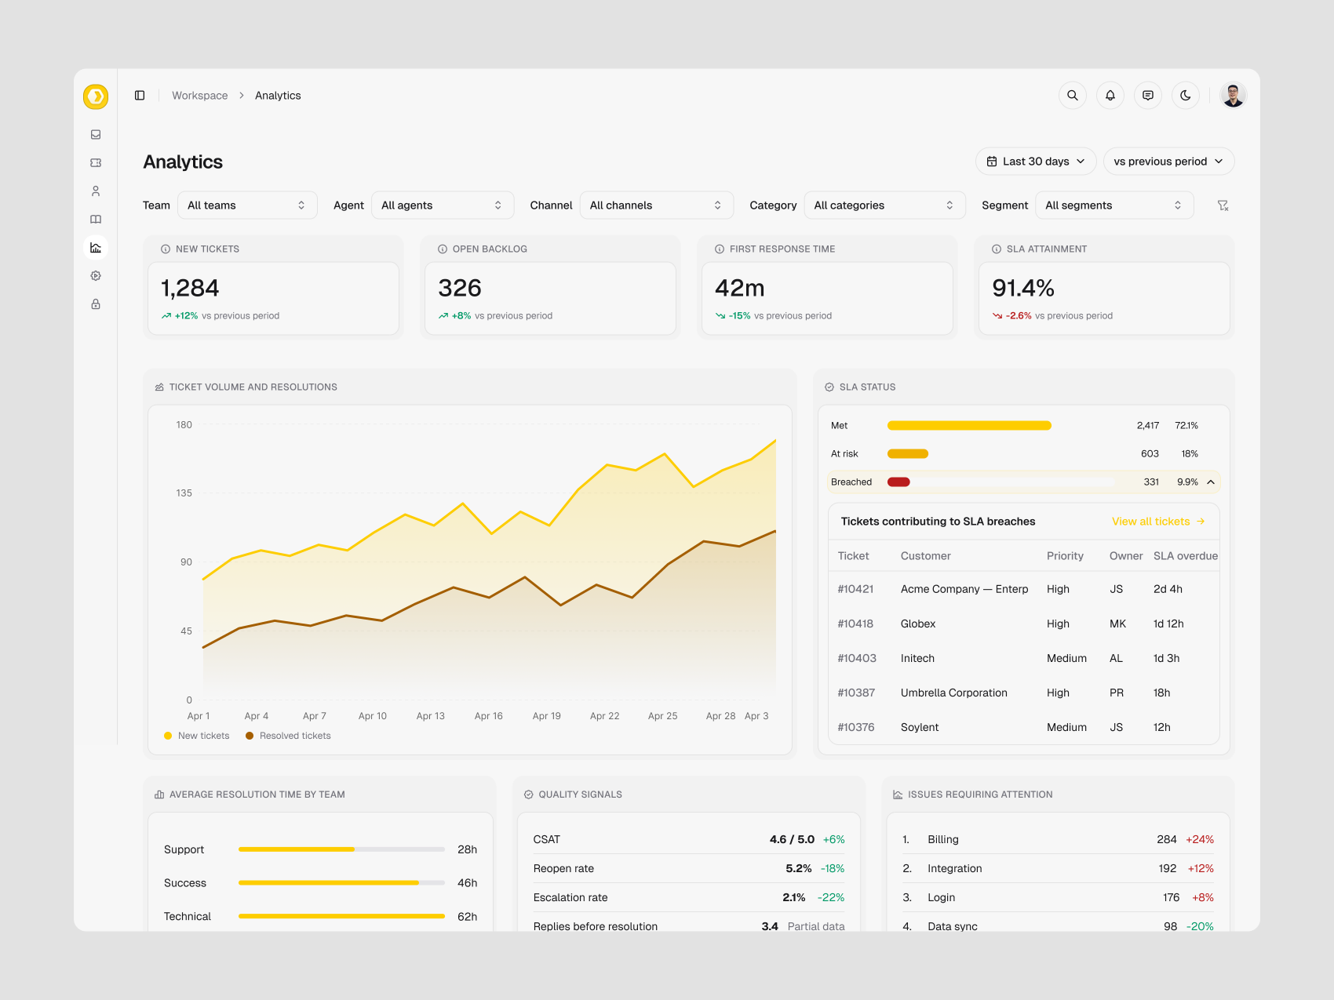The image size is (1334, 1000).
Task: Open the All agents dropdown
Action: click(x=443, y=205)
